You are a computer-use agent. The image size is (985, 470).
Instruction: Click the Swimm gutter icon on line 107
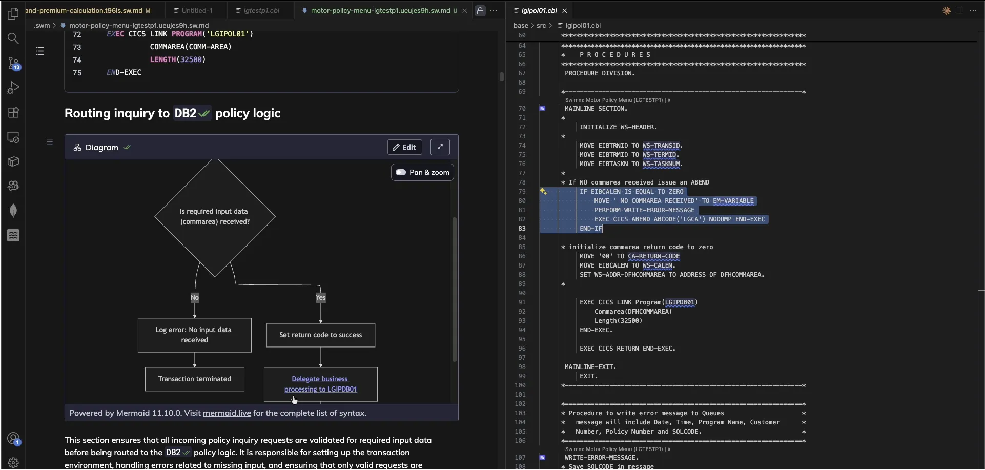pyautogui.click(x=542, y=458)
